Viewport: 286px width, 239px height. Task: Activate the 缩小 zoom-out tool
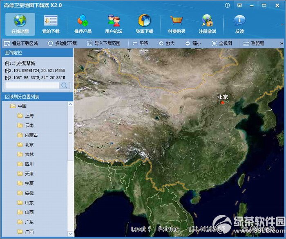193,43
